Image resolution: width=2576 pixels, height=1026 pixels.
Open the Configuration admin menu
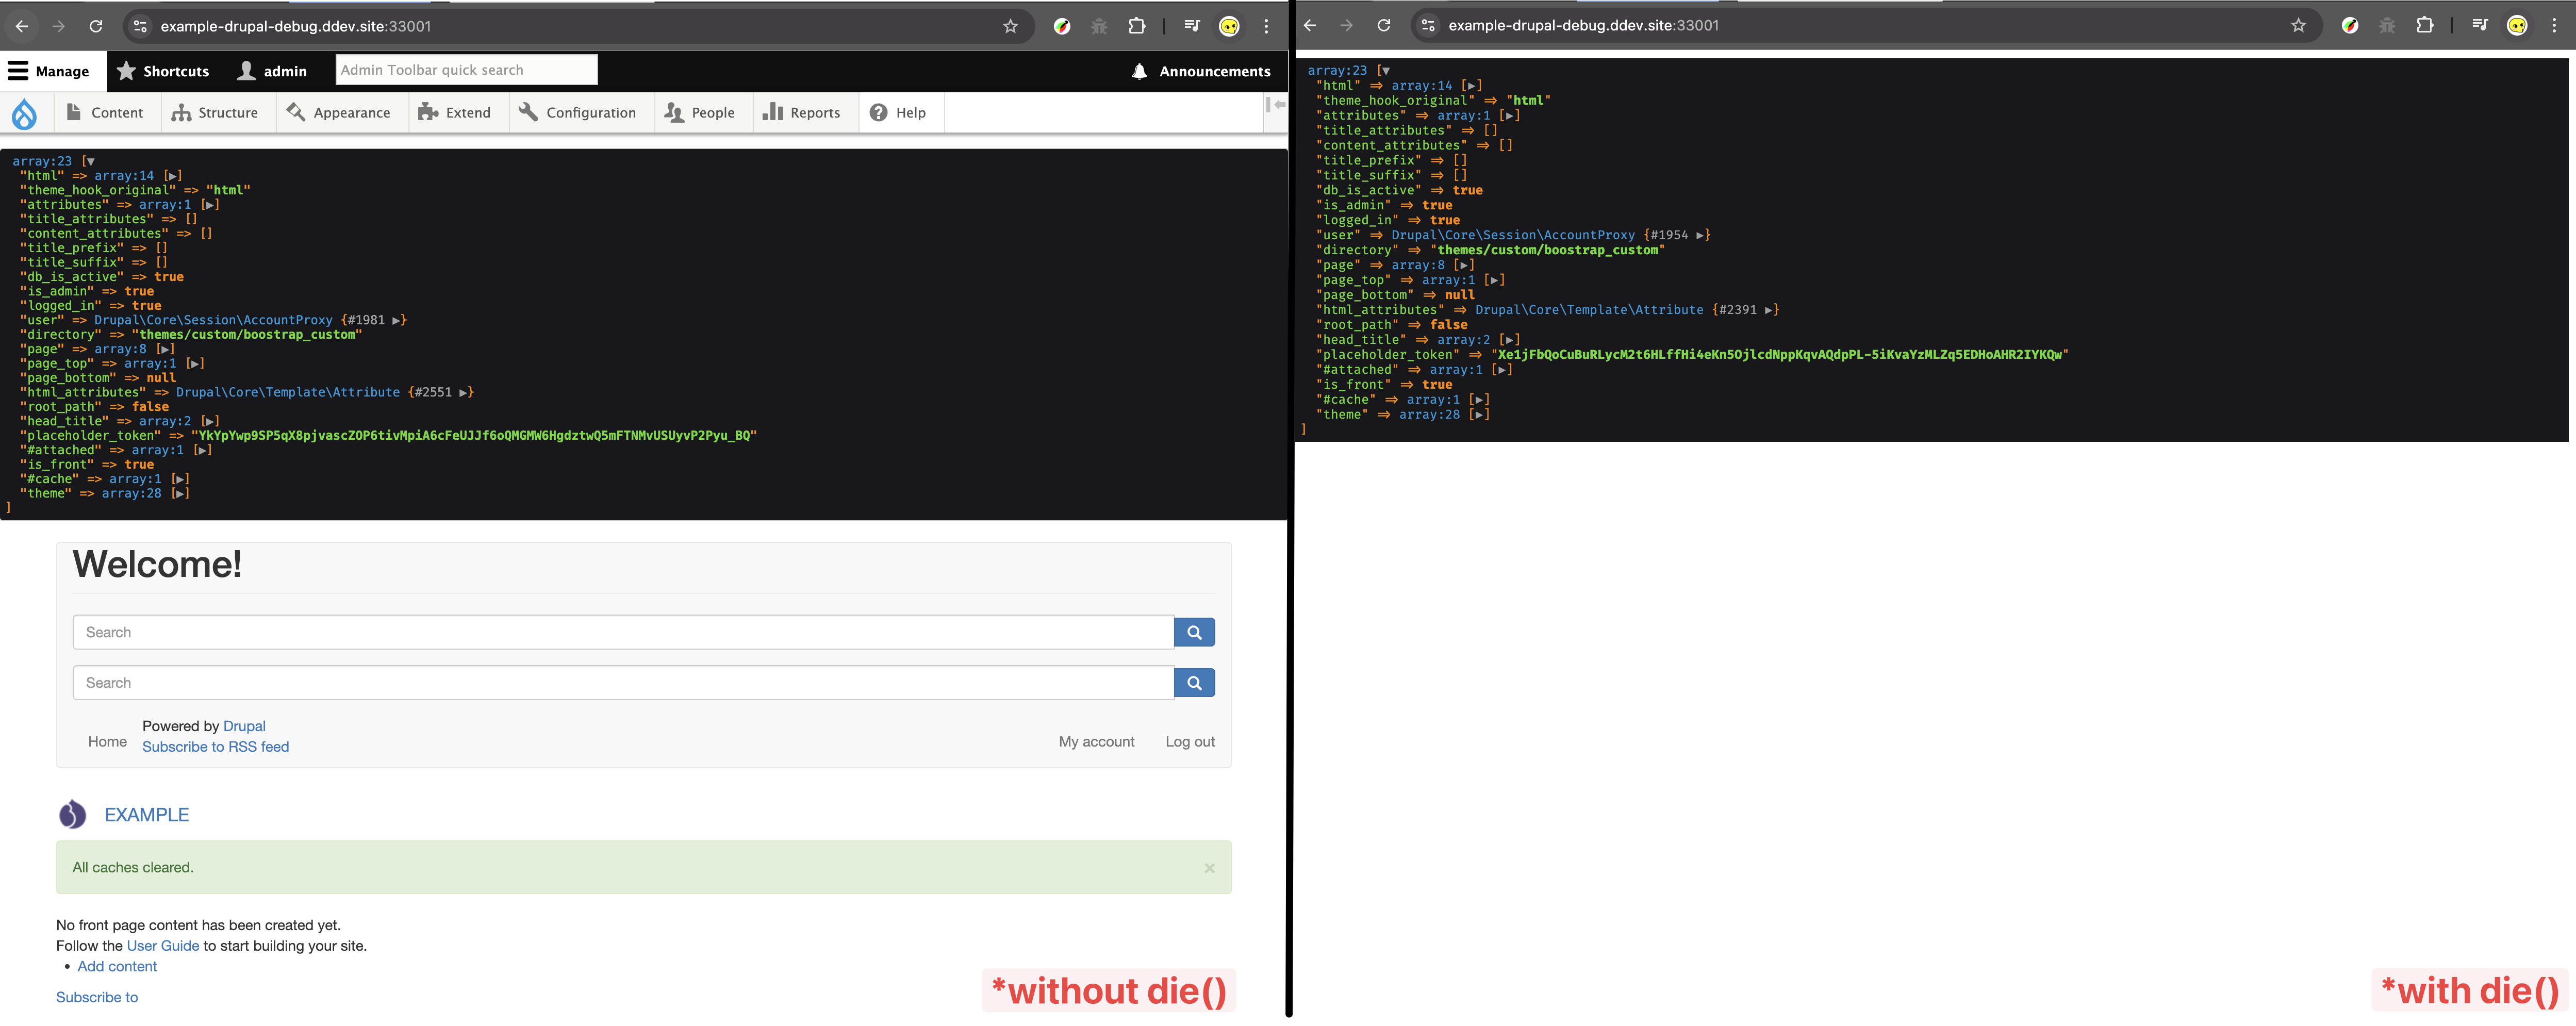click(x=577, y=113)
